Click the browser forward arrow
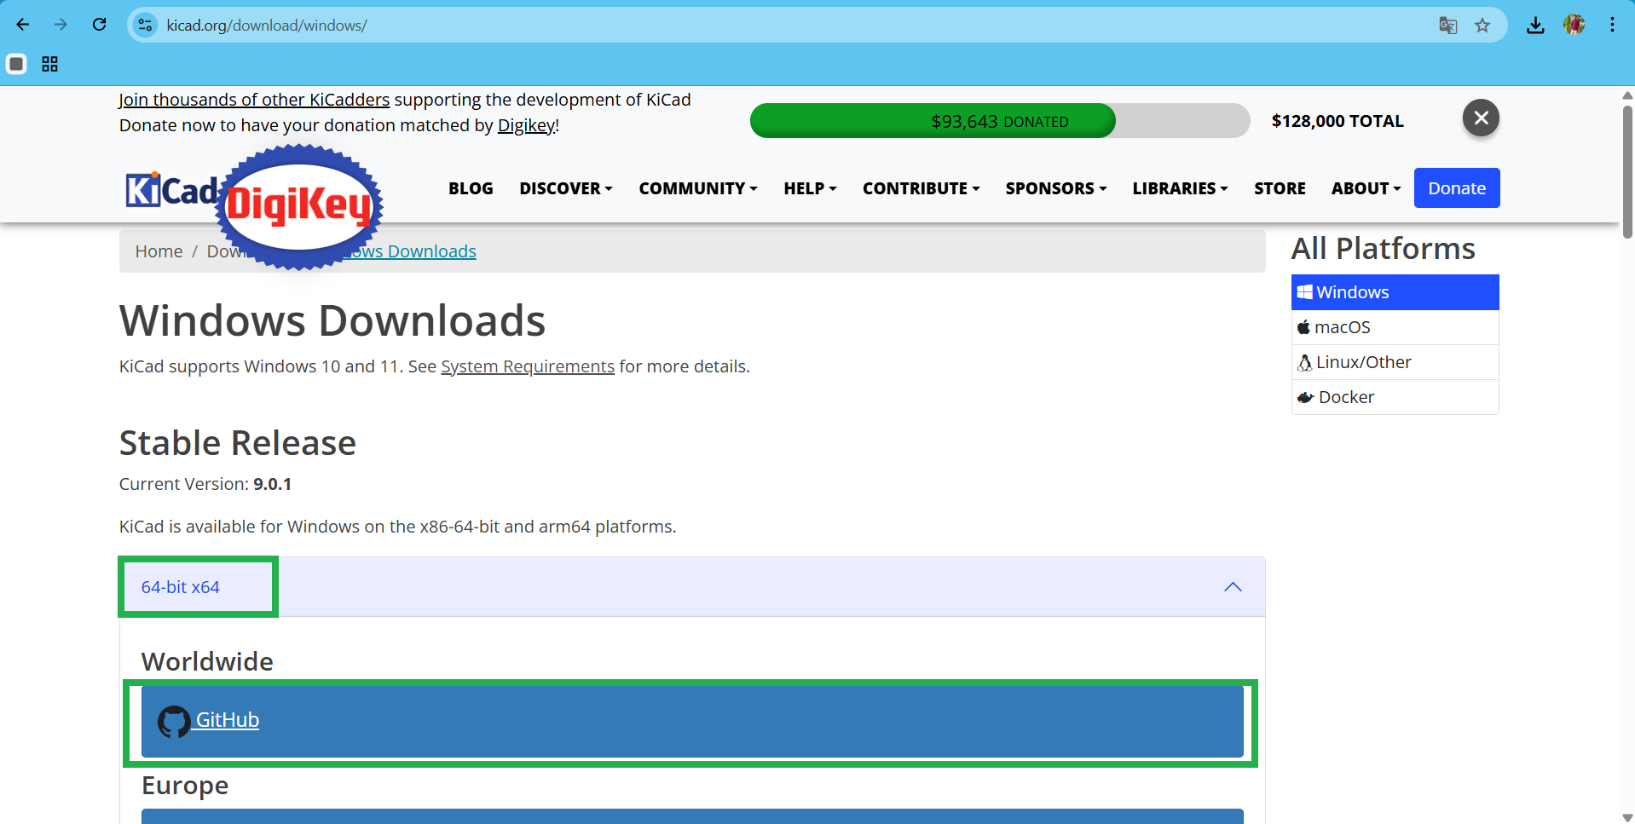 click(61, 25)
